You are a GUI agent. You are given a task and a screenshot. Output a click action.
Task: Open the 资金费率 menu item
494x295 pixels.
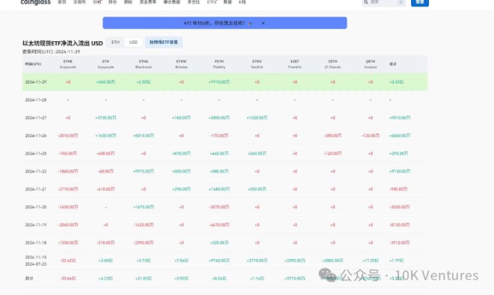click(x=146, y=3)
